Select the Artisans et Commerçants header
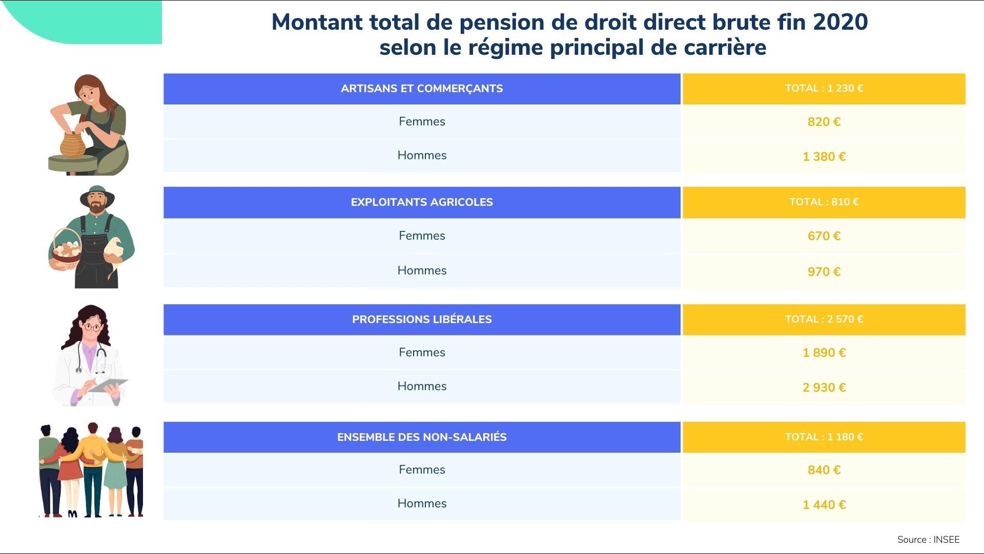Screen dimensions: 984x554 (422, 89)
